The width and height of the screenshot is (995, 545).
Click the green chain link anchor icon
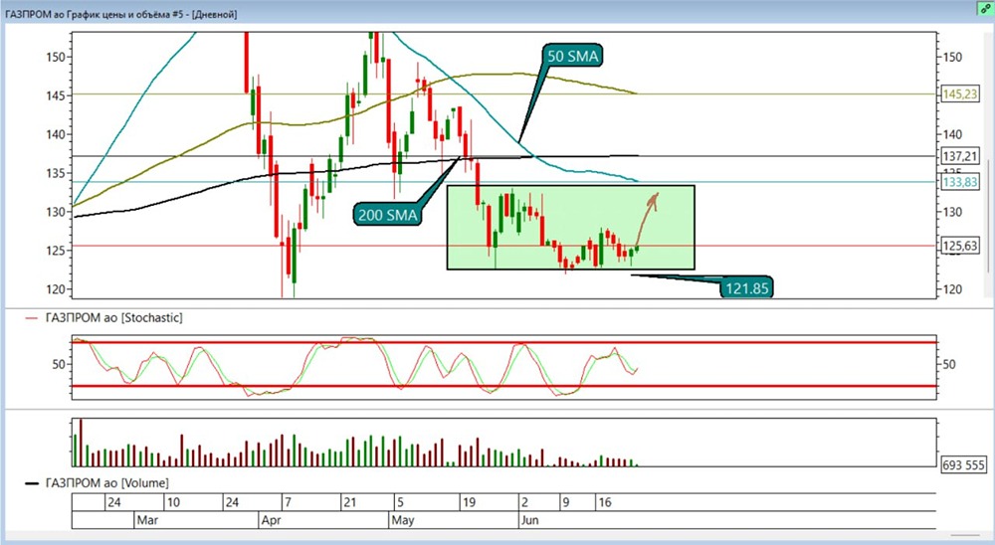(985, 9)
